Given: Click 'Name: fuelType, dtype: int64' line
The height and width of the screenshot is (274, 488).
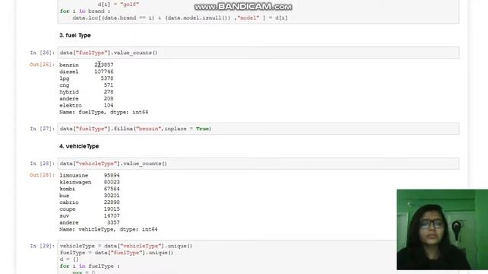Looking at the screenshot, I should point(104,112).
